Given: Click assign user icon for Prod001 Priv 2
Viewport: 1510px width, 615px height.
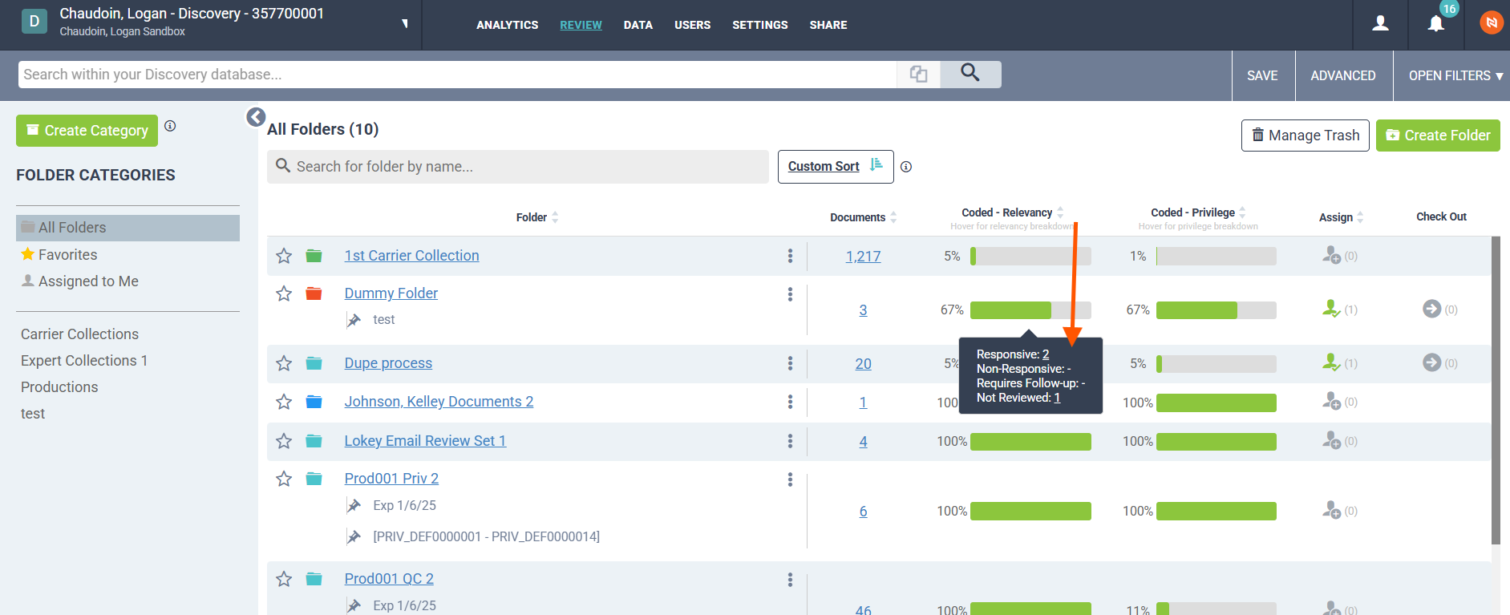Looking at the screenshot, I should pyautogui.click(x=1331, y=510).
